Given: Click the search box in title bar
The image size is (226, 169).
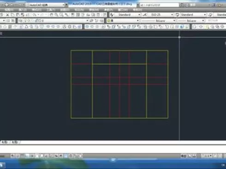Looking at the screenshot, I should [x=159, y=5].
